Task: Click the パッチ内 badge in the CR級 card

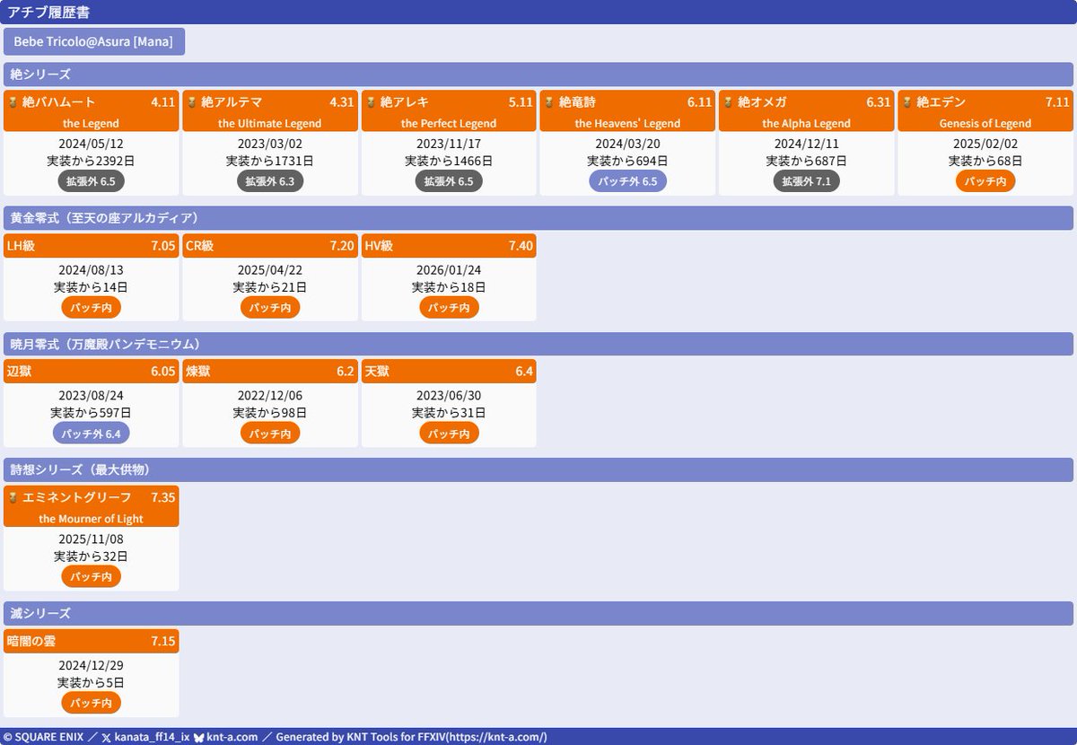Action: tap(270, 307)
